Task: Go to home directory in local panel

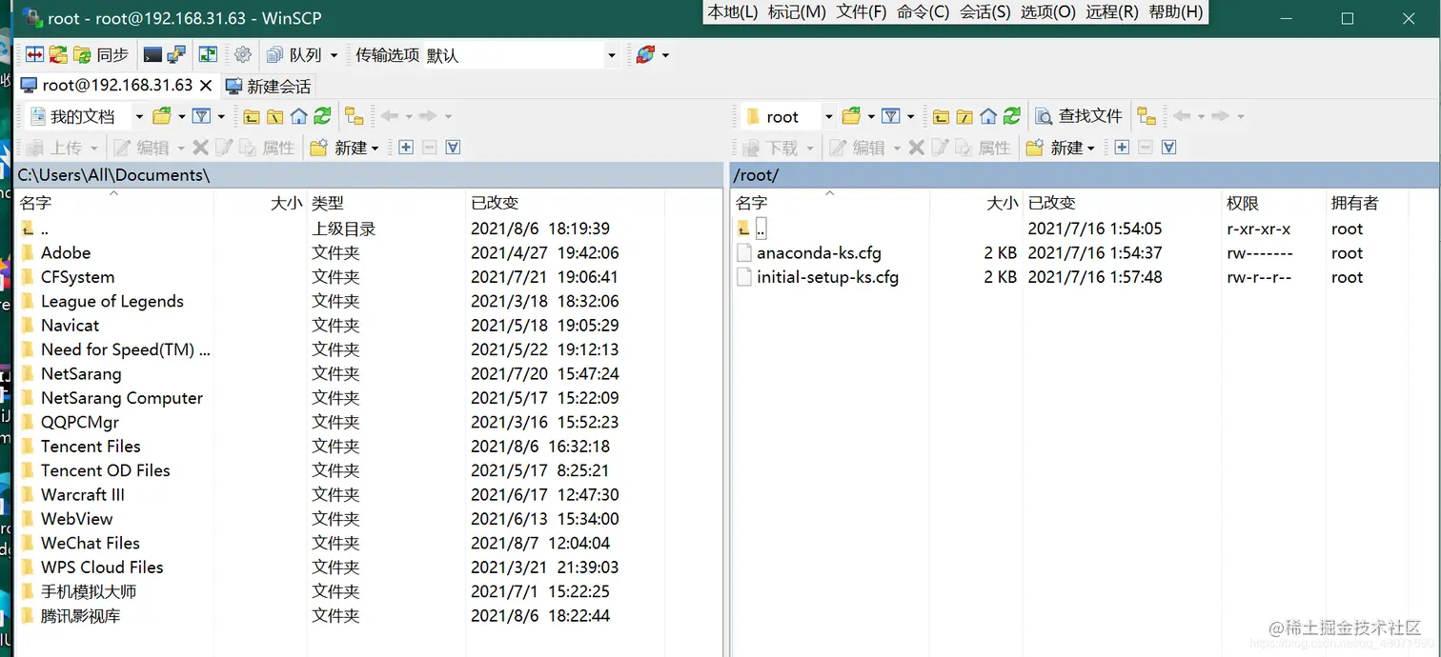Action: coord(299,116)
